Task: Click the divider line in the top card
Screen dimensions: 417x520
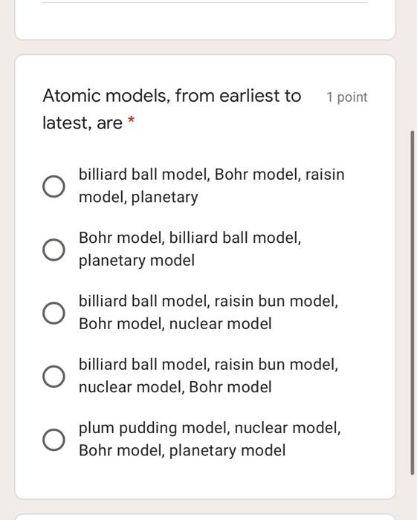Action: (x=205, y=3)
